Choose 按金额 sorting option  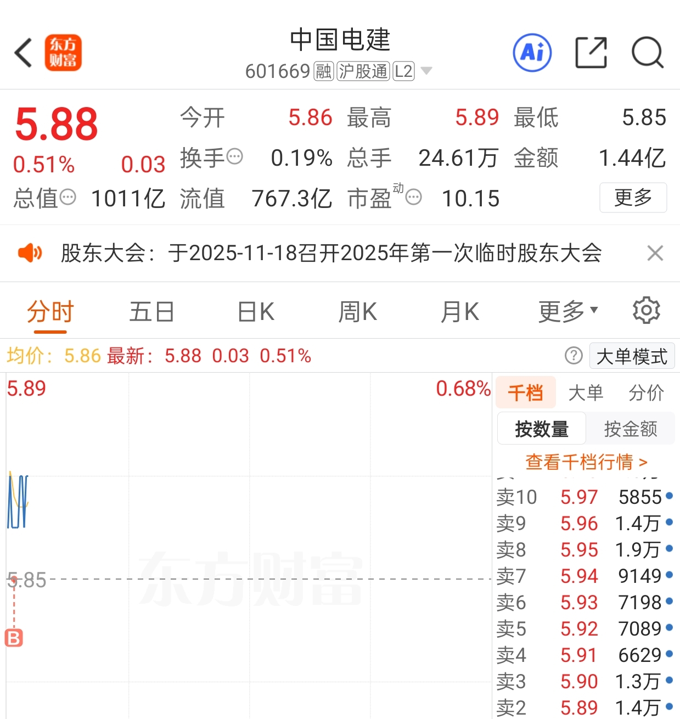tap(631, 429)
